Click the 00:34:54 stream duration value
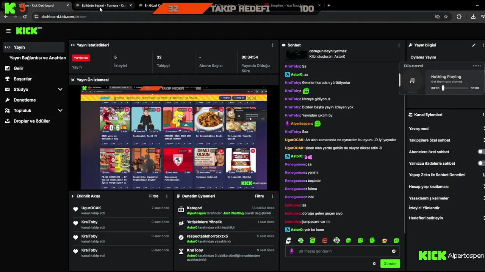 coord(250,57)
